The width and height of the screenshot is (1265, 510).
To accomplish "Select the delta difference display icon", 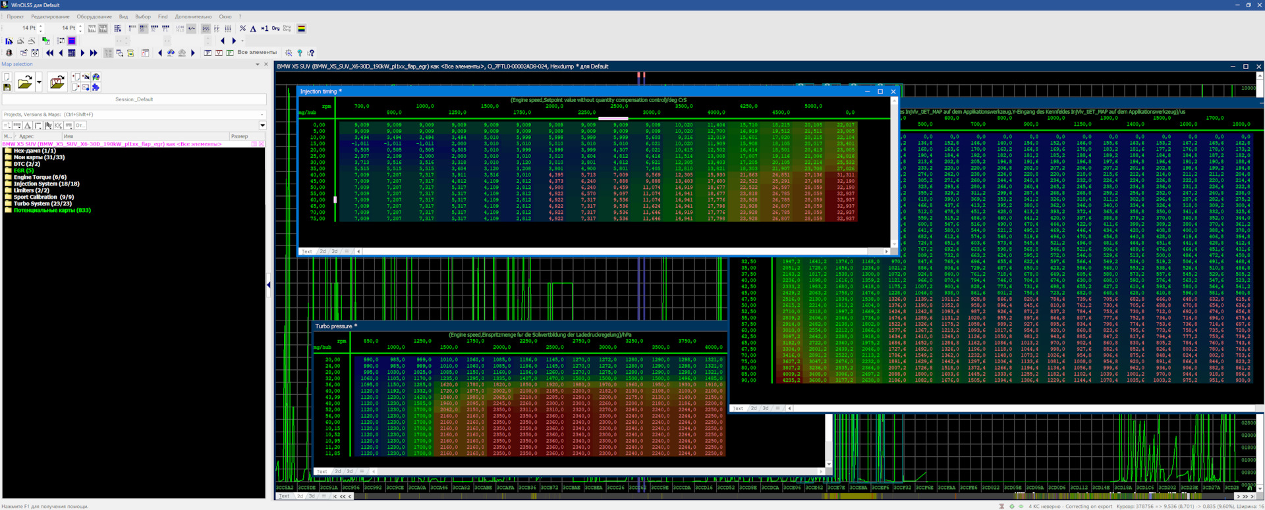I will pos(253,28).
